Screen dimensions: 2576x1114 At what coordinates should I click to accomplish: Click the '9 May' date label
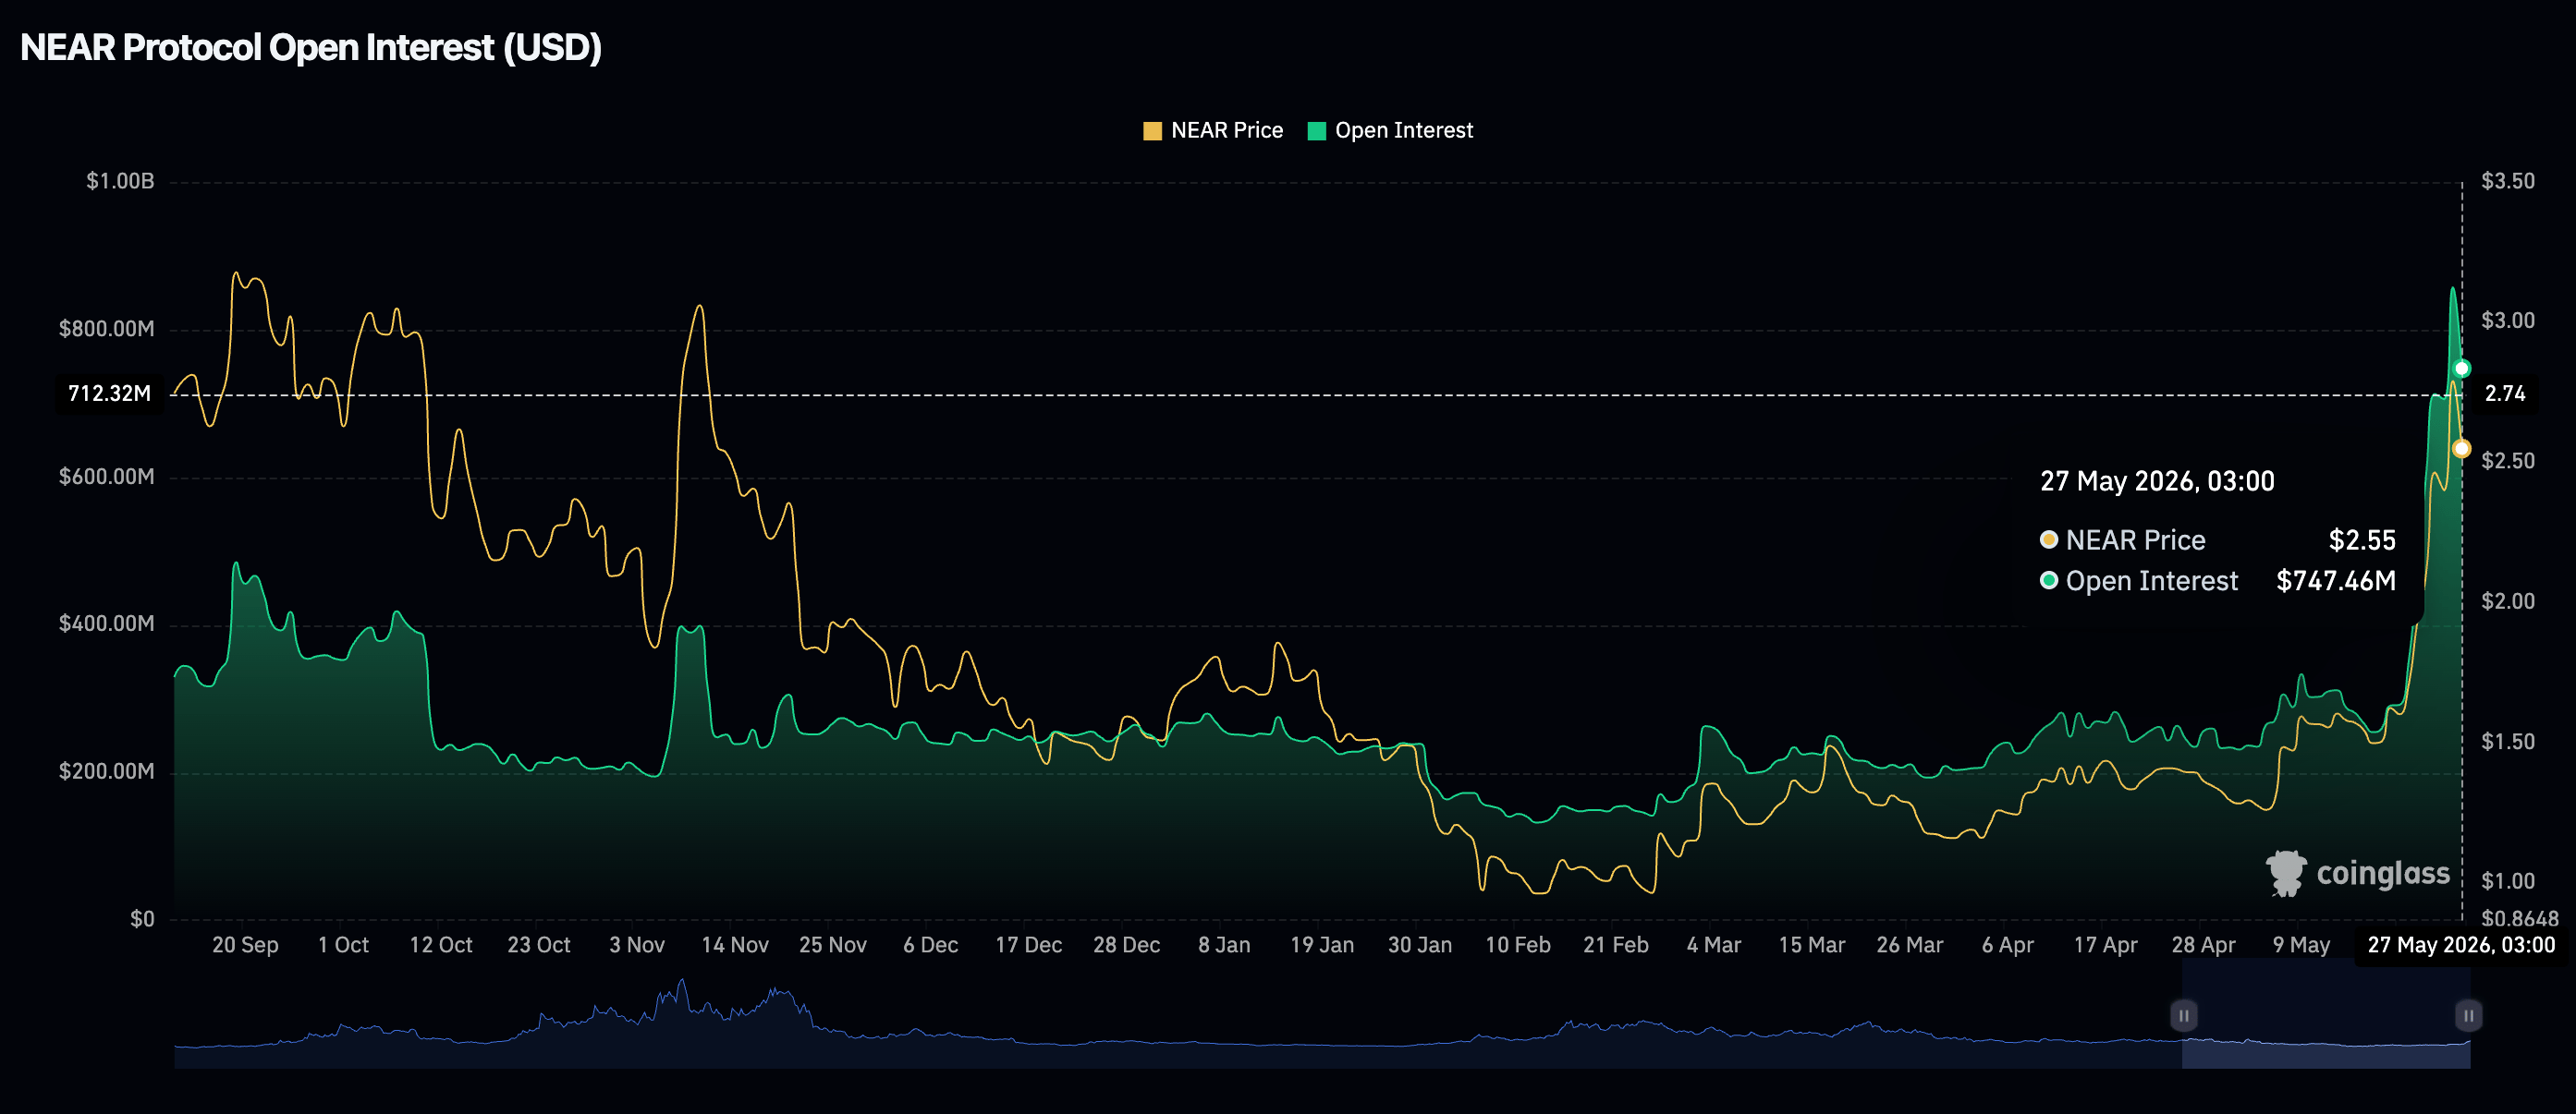(x=2302, y=945)
